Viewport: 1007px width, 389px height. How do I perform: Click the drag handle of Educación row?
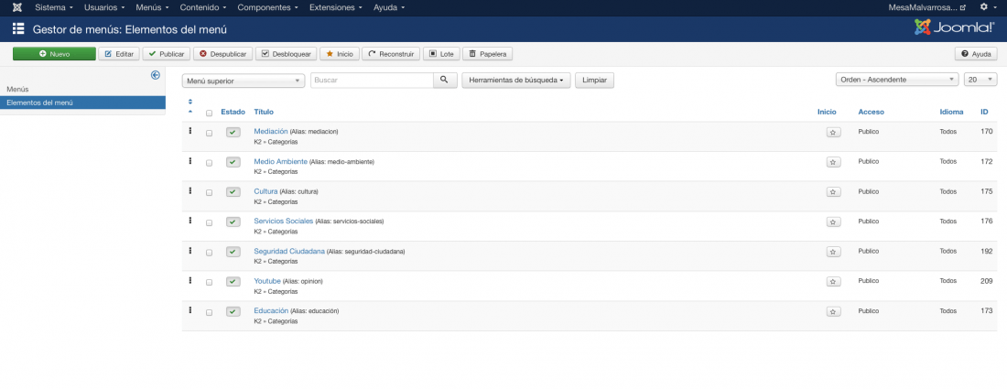tap(190, 309)
